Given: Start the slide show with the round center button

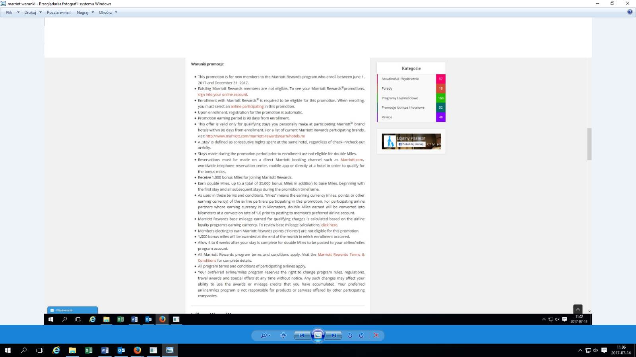Looking at the screenshot, I should pos(318,335).
